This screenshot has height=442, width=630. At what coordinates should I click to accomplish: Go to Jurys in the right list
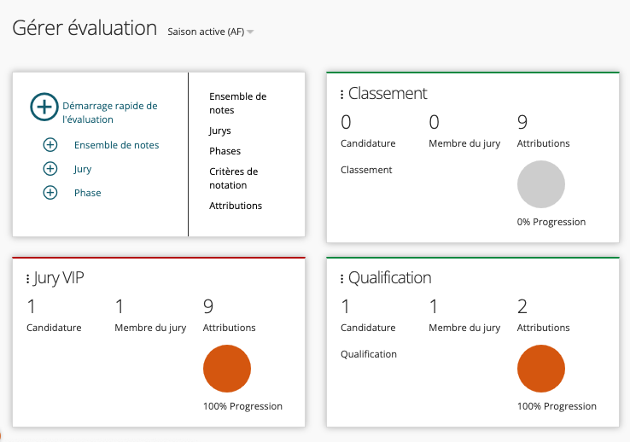point(220,131)
